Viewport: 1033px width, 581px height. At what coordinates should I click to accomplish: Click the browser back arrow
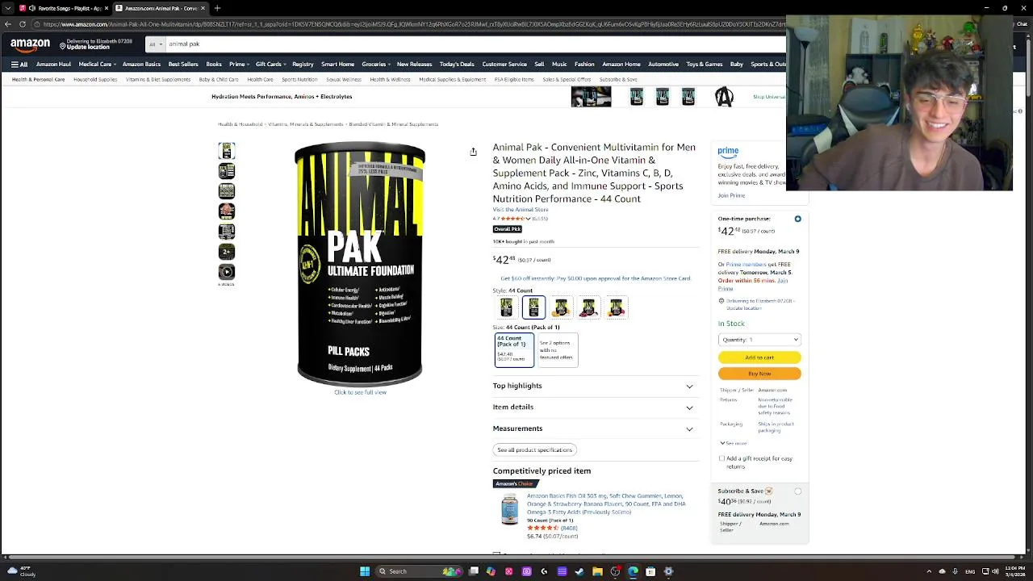8,24
